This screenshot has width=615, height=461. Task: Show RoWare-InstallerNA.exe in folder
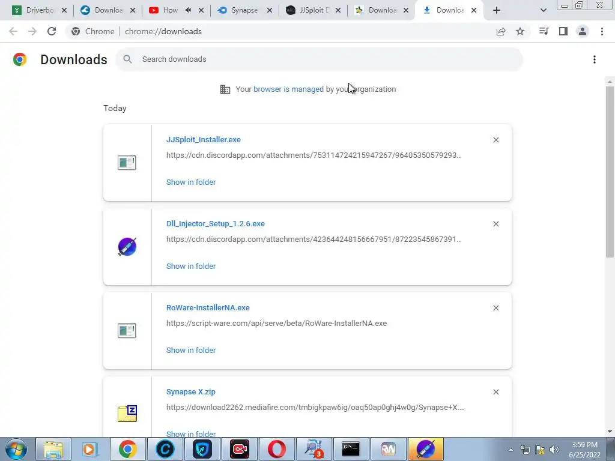(x=191, y=350)
